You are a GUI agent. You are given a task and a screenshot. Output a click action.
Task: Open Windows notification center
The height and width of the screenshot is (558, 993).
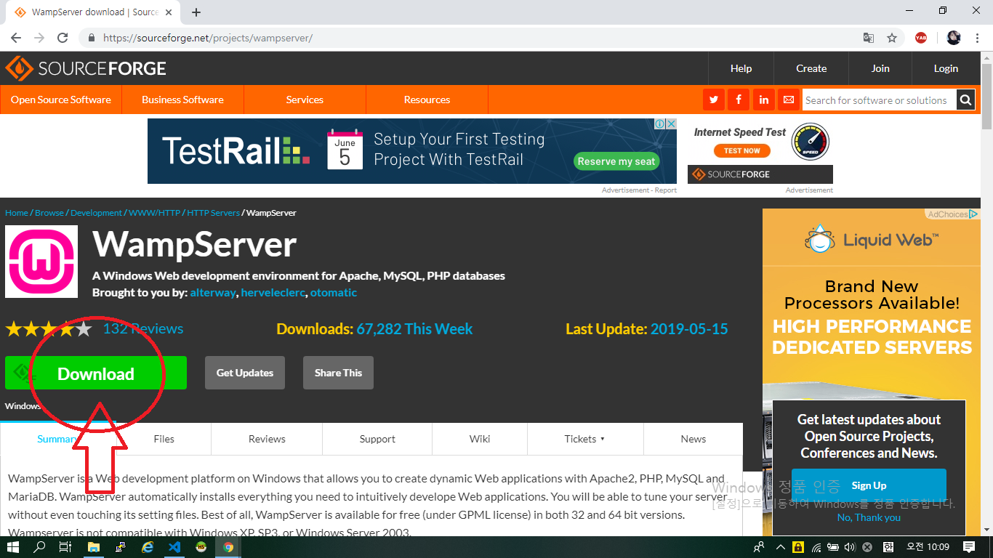point(969,547)
